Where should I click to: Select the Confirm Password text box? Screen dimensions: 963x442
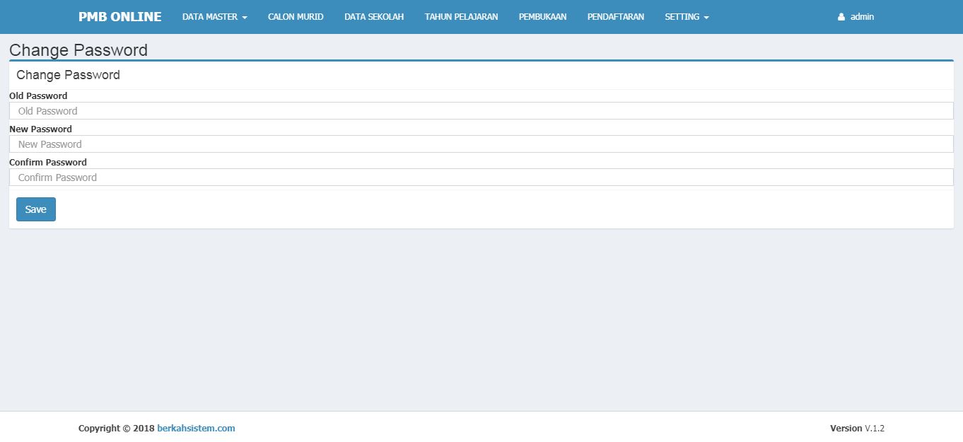pos(481,178)
